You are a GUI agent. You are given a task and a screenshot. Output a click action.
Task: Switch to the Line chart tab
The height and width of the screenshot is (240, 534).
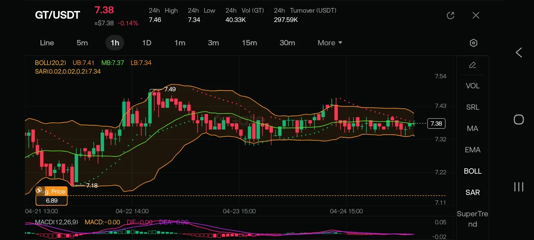click(x=47, y=43)
